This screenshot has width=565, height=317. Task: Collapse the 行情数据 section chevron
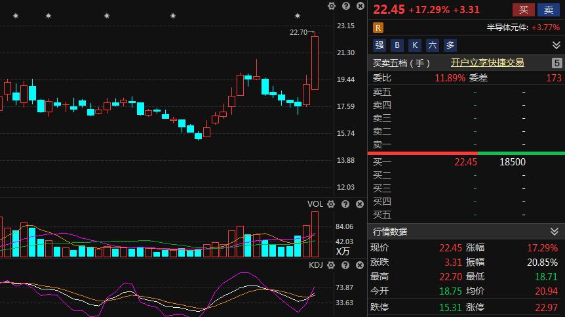tap(555, 232)
